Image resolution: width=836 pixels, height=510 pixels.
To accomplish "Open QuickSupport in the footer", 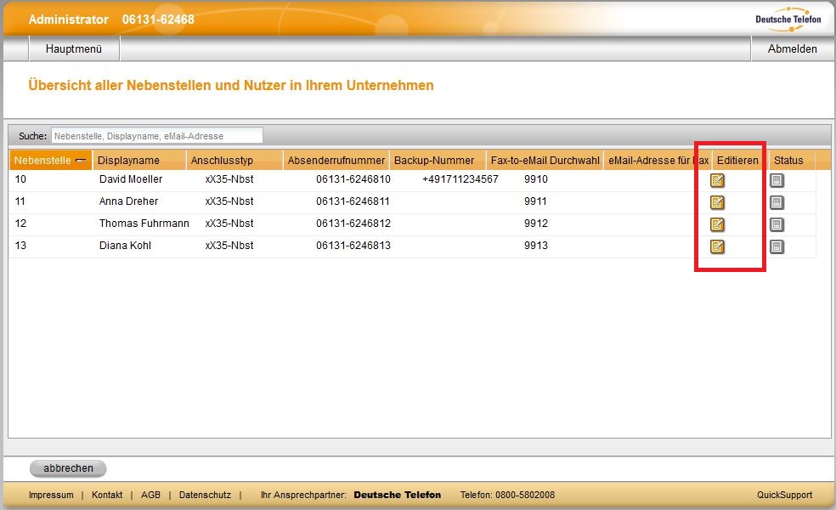I will pyautogui.click(x=784, y=495).
